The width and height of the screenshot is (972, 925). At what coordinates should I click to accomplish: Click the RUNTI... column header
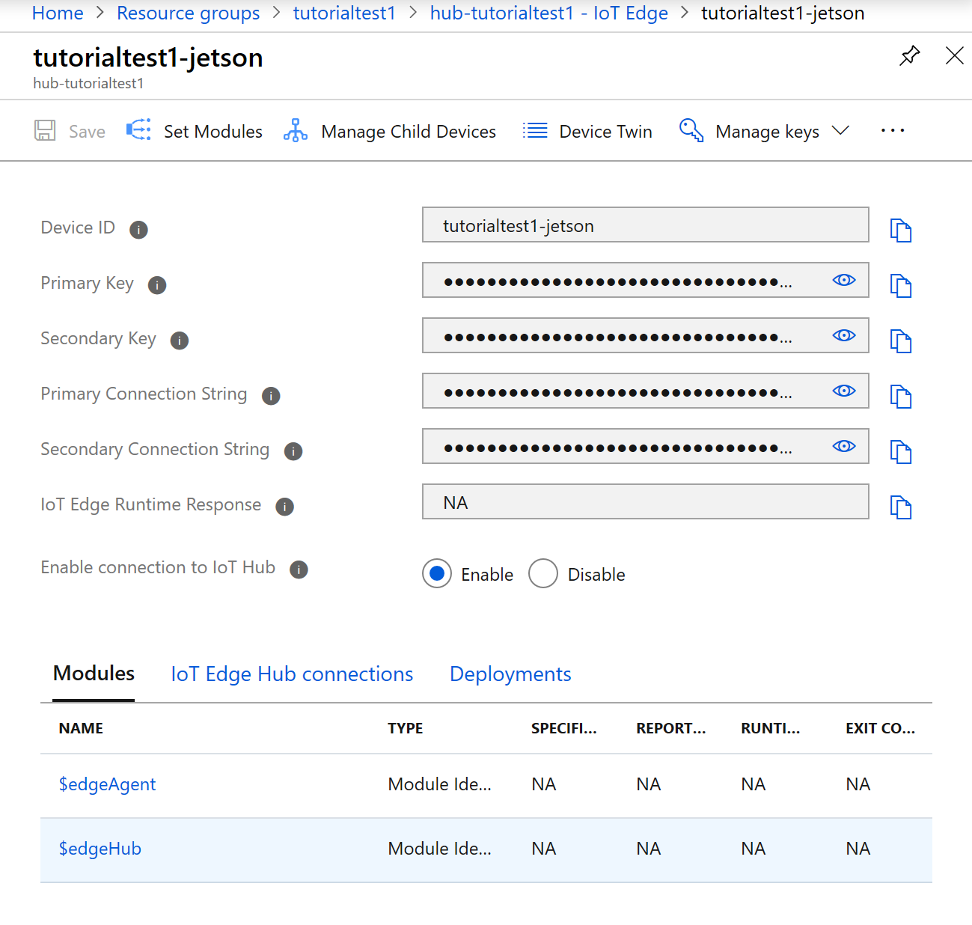[771, 728]
